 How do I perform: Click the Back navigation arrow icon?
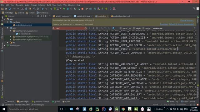[42, 9]
